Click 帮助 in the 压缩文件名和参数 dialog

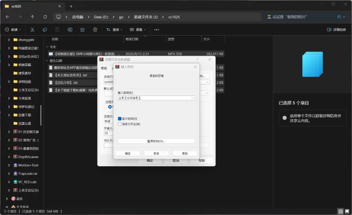[x=202, y=160]
